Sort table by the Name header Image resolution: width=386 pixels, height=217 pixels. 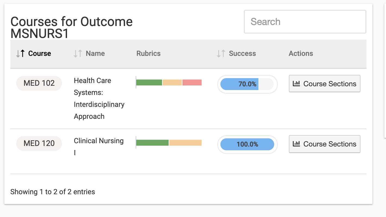point(95,54)
